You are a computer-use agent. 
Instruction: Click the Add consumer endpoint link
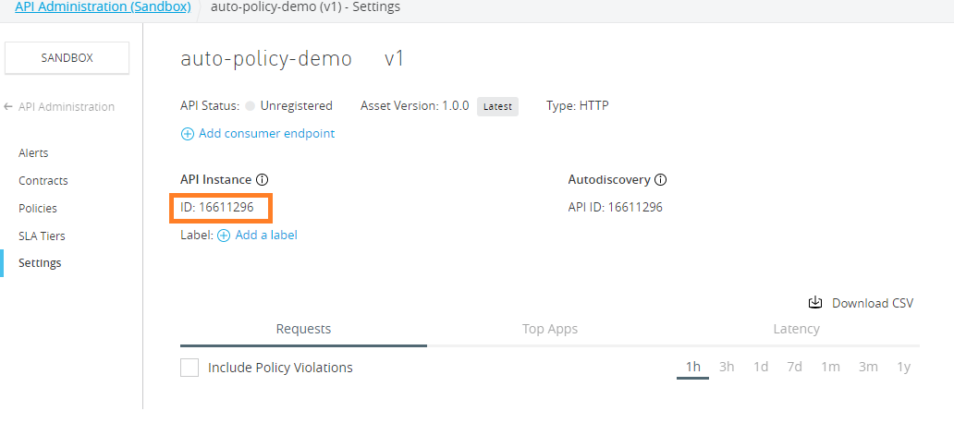tap(266, 134)
